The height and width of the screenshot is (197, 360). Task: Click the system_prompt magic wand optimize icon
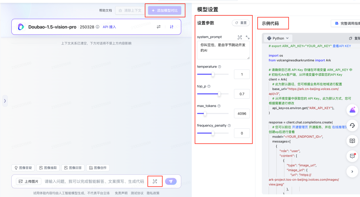[x=240, y=37]
